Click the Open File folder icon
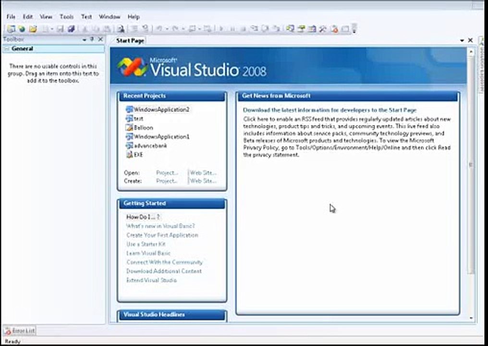The image size is (488, 346). coord(33,29)
